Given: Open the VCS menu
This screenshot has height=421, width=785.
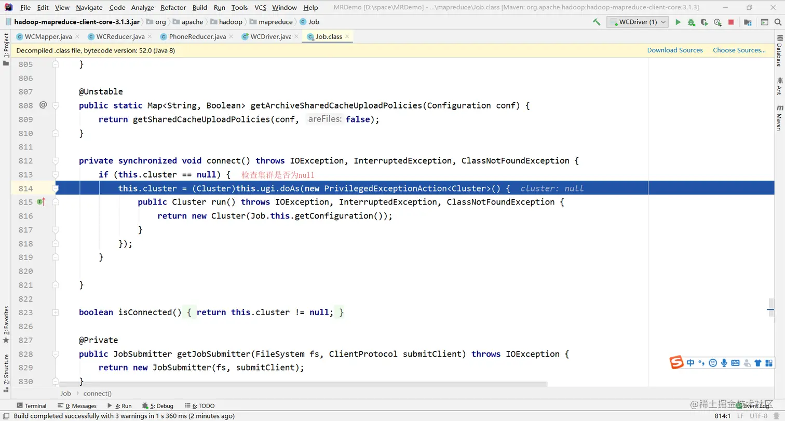Looking at the screenshot, I should (260, 7).
